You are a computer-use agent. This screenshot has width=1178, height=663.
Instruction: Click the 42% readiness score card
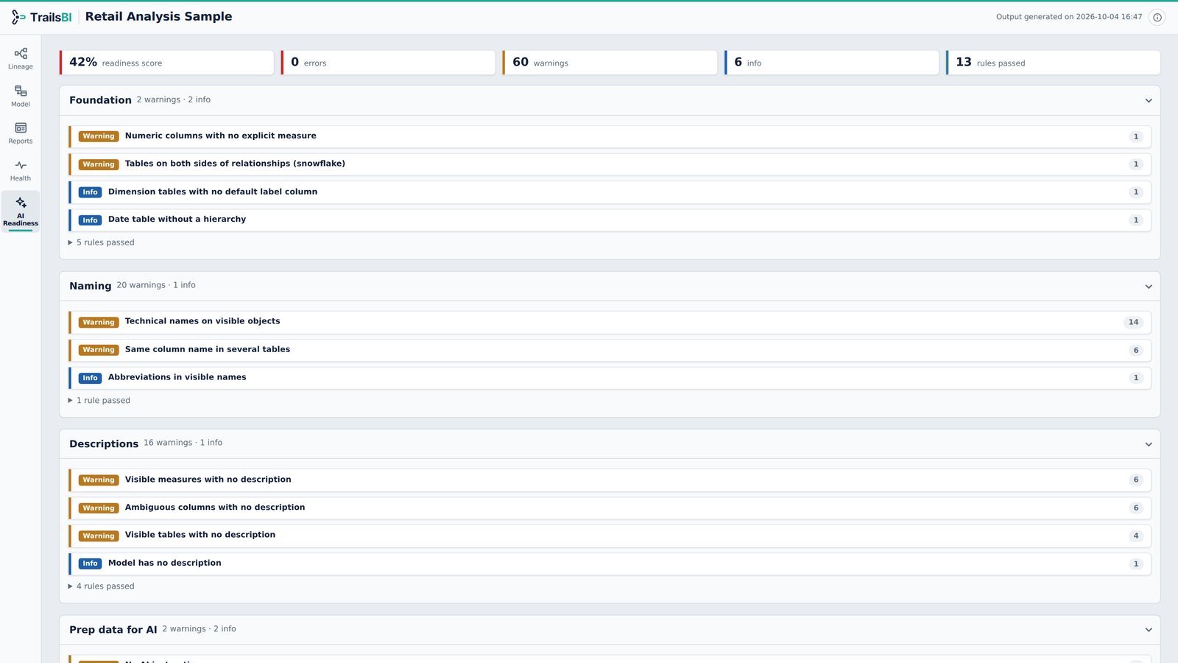pyautogui.click(x=166, y=63)
